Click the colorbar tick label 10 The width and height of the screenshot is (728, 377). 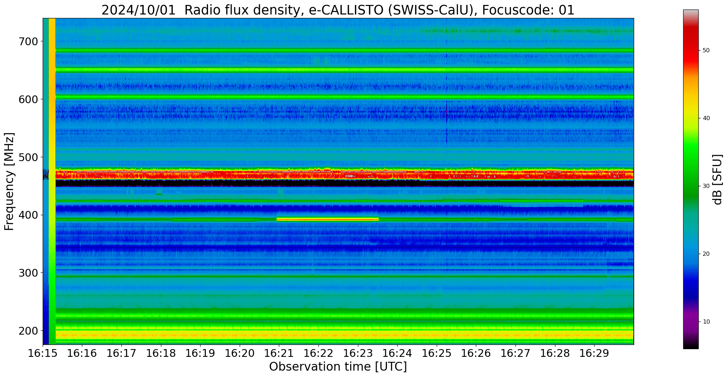click(706, 322)
